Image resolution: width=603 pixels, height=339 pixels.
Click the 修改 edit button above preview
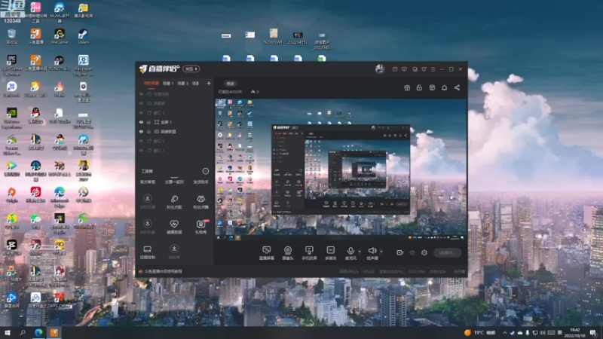click(x=231, y=84)
